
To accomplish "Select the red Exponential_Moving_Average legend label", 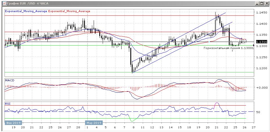I will [69, 11].
